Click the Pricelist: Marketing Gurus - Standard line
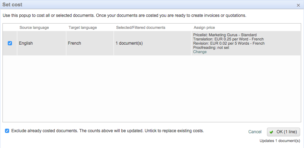This screenshot has height=148, width=304. point(225,35)
